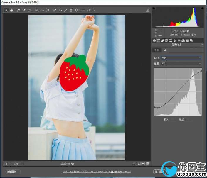Open the Detail panel tab
Viewport: 207px width, 178px height.
pyautogui.click(x=162, y=40)
